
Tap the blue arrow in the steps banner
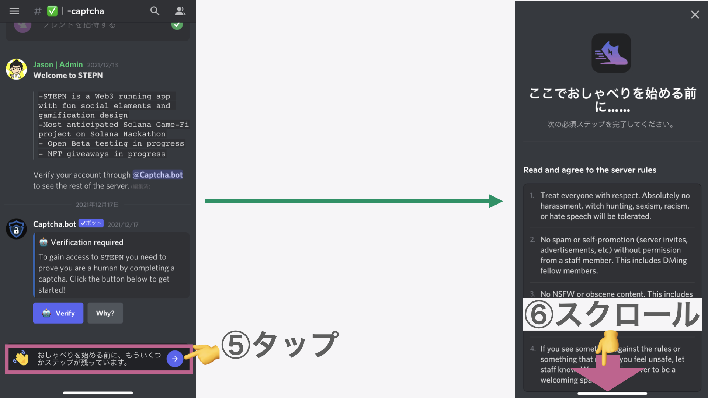coord(175,359)
